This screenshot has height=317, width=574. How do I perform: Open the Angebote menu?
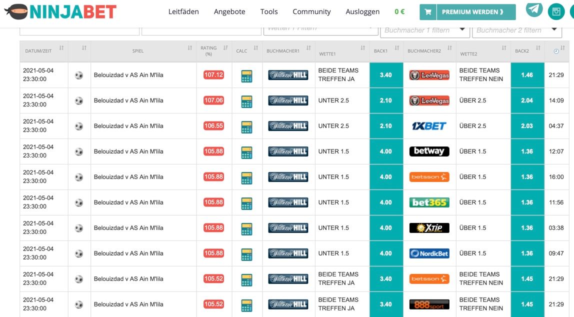tap(229, 11)
